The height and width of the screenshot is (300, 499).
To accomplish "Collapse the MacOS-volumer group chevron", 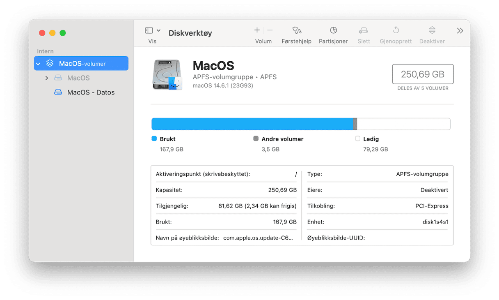I will 38,64.
